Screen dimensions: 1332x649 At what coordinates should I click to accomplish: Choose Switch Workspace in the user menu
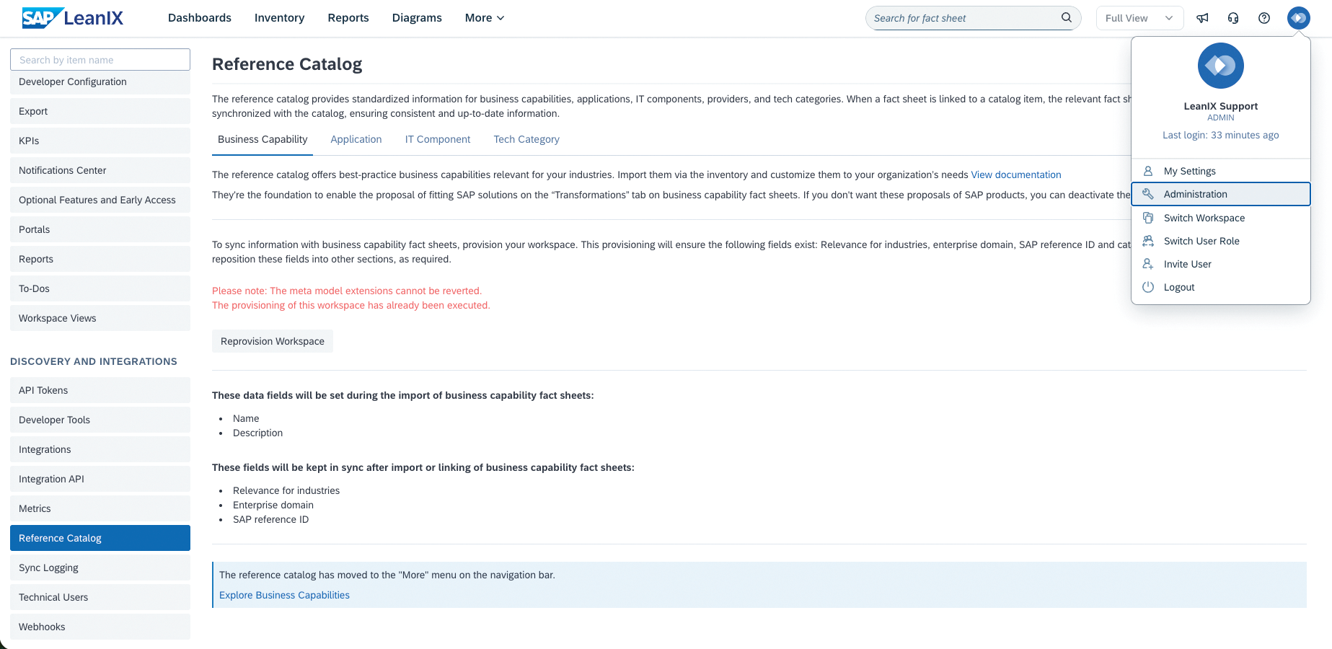click(x=1221, y=218)
